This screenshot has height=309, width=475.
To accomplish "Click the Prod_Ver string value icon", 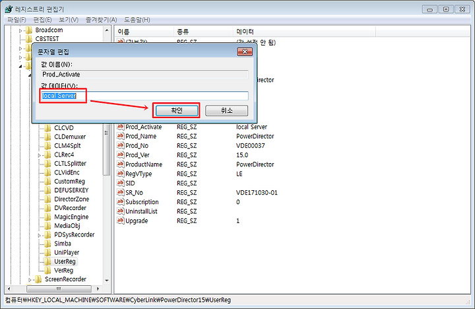I will (121, 154).
